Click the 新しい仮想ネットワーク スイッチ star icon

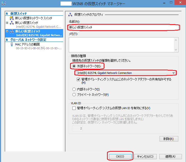[12, 18]
